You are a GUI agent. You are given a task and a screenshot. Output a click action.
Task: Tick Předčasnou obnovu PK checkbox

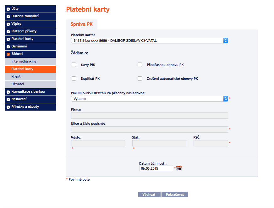140,65
